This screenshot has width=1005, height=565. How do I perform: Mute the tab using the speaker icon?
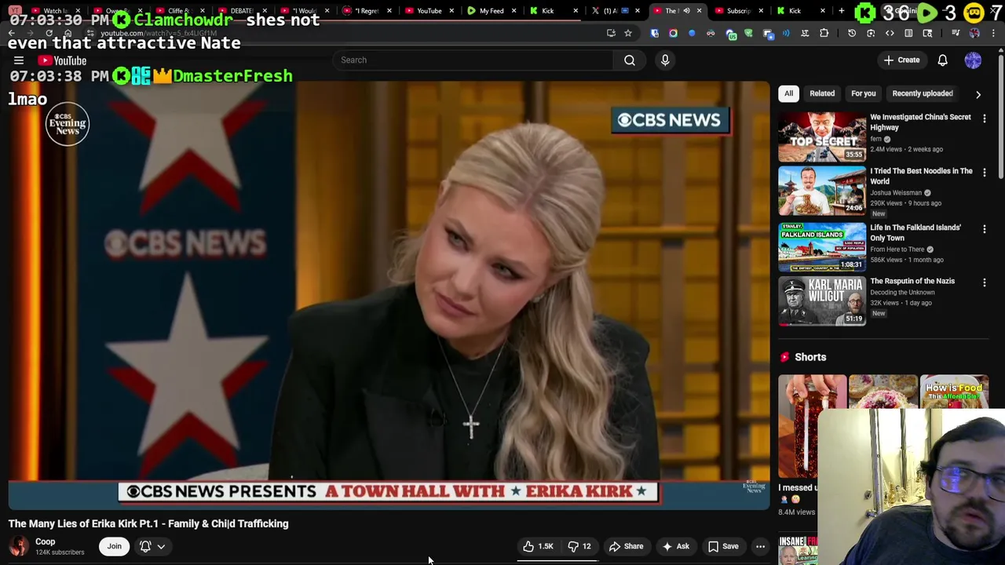pos(686,11)
